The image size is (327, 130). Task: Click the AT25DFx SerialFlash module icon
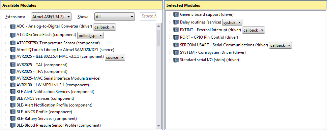click(13, 35)
